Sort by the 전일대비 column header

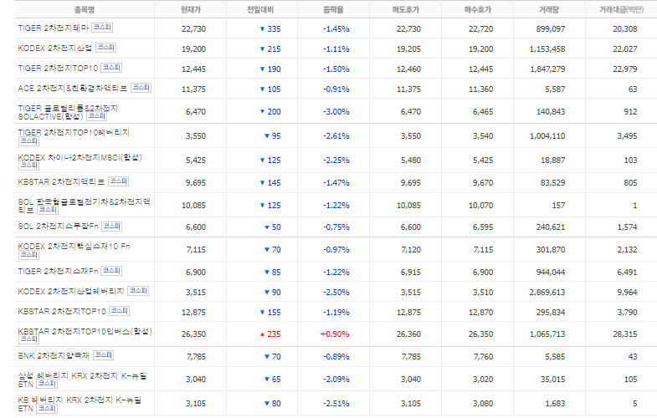pos(260,9)
